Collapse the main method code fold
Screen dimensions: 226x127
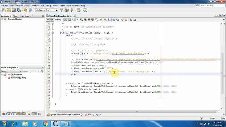click(x=53, y=32)
